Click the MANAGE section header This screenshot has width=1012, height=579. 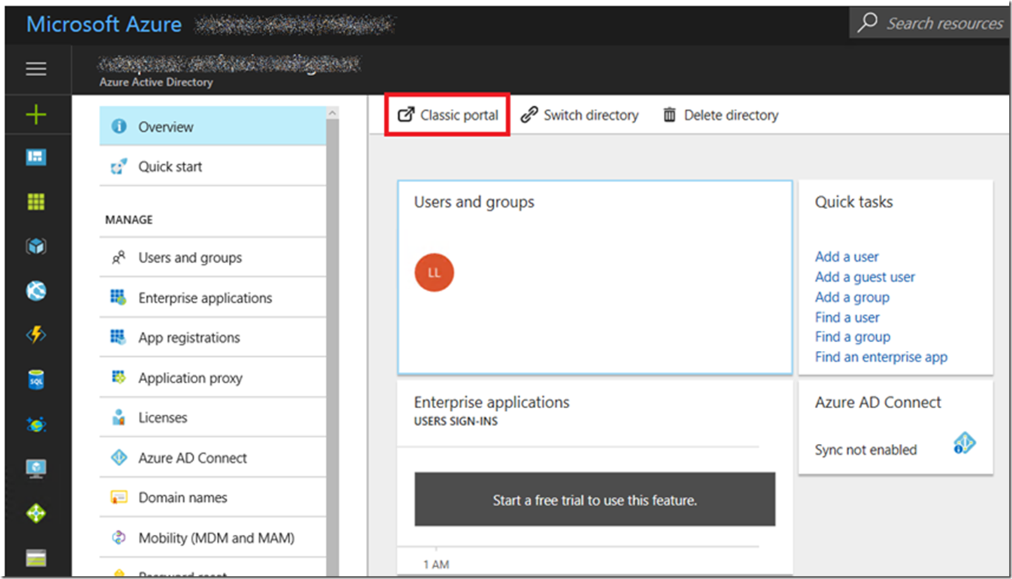tap(129, 220)
